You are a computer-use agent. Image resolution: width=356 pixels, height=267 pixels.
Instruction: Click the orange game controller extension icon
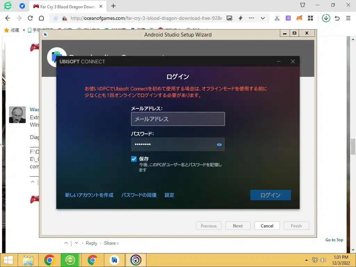pos(299,18)
